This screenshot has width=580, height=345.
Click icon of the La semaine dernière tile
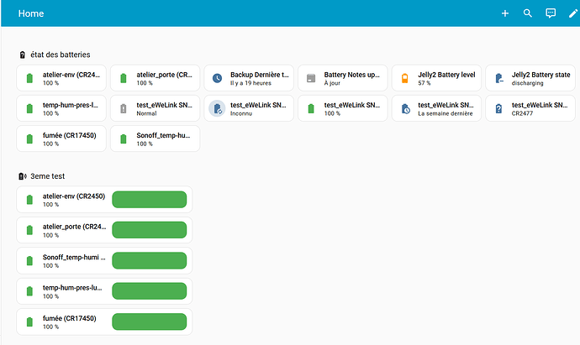click(404, 108)
